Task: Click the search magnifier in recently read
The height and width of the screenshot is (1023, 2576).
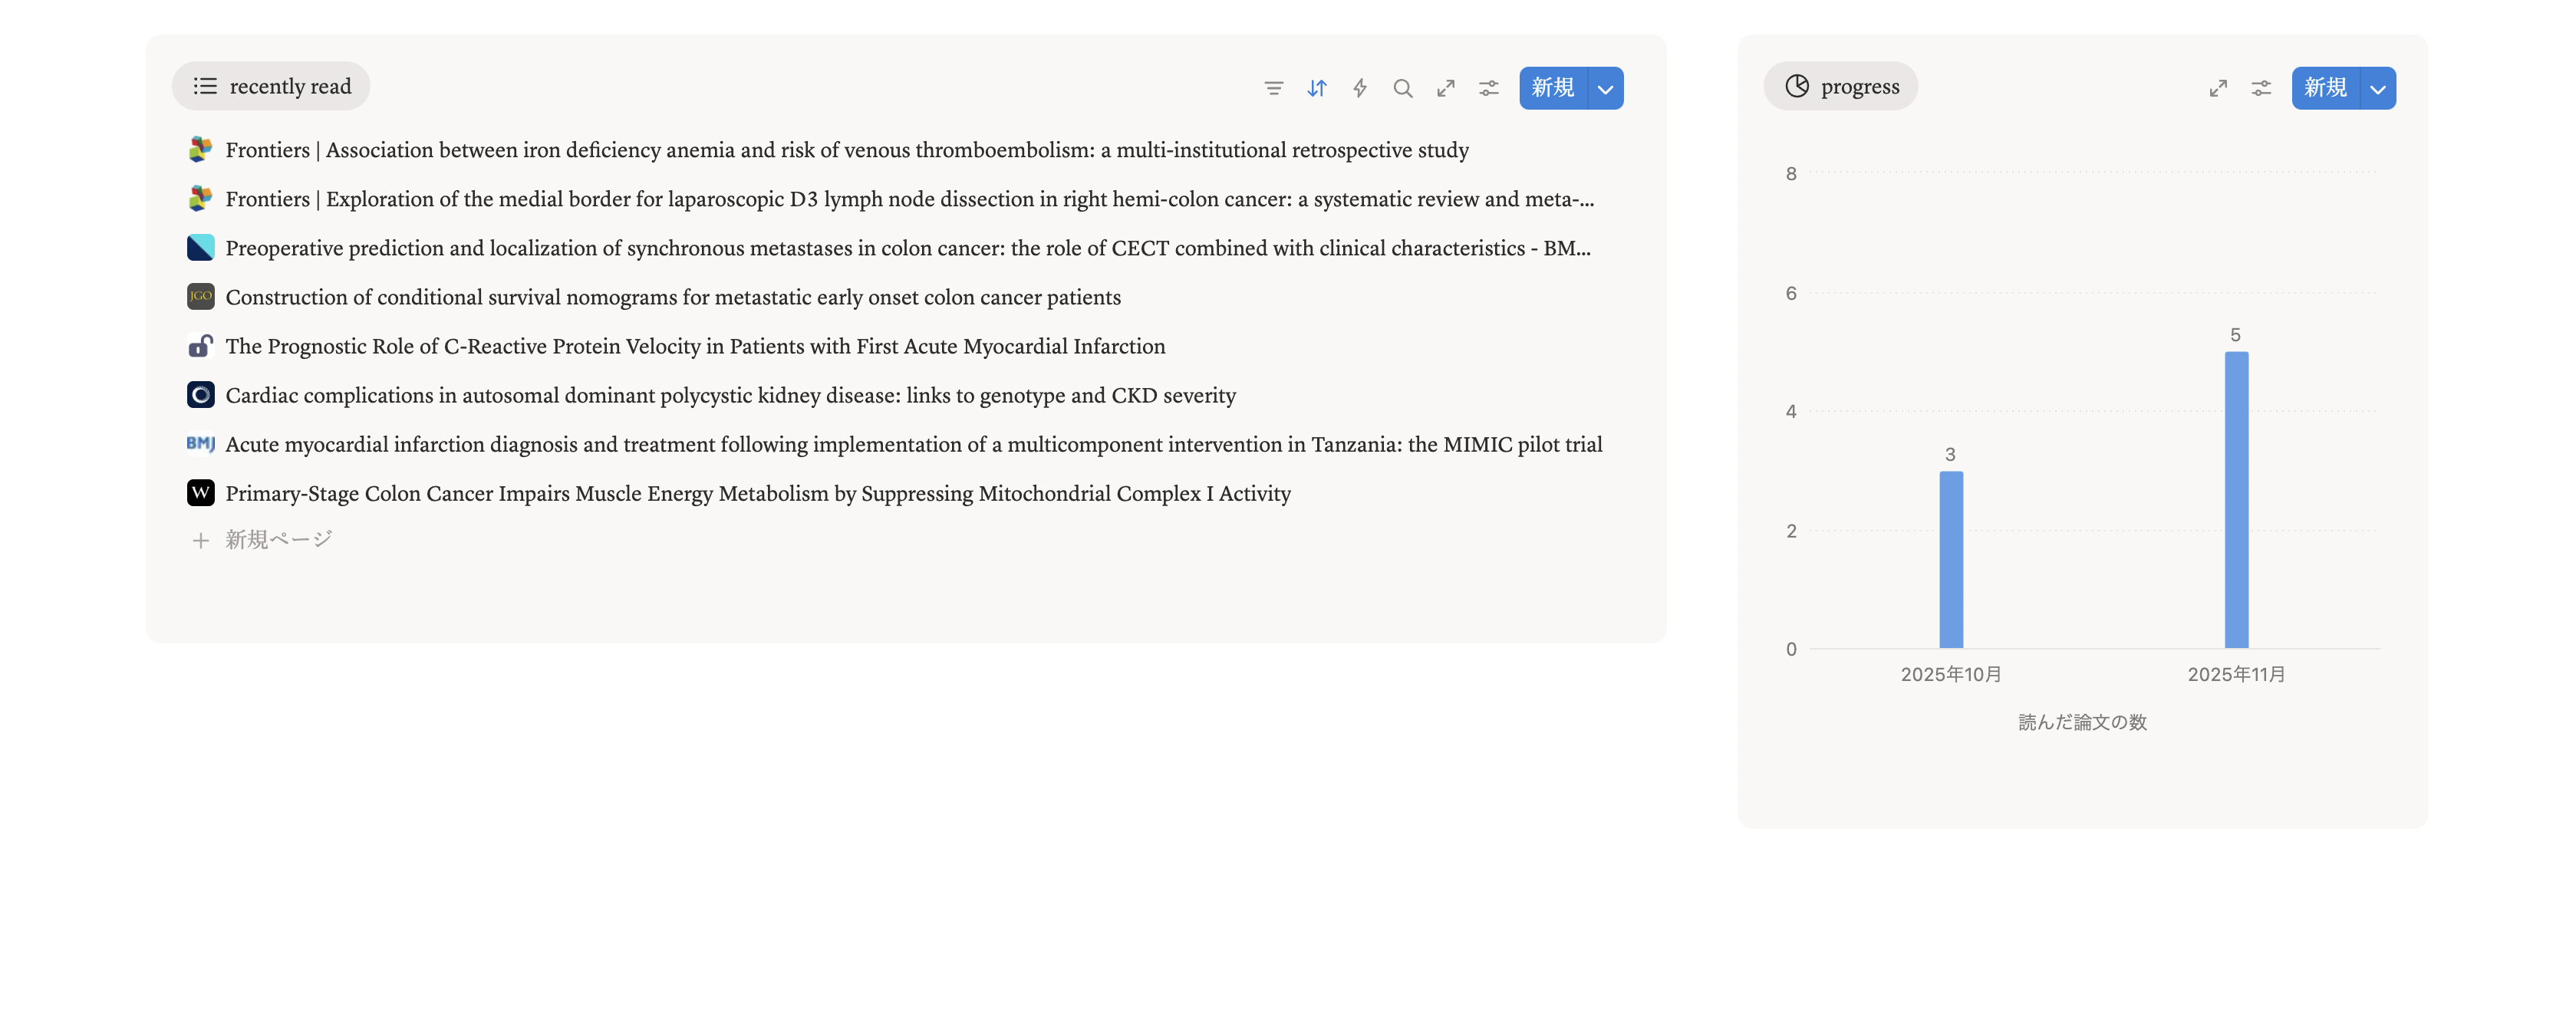Action: tap(1402, 88)
